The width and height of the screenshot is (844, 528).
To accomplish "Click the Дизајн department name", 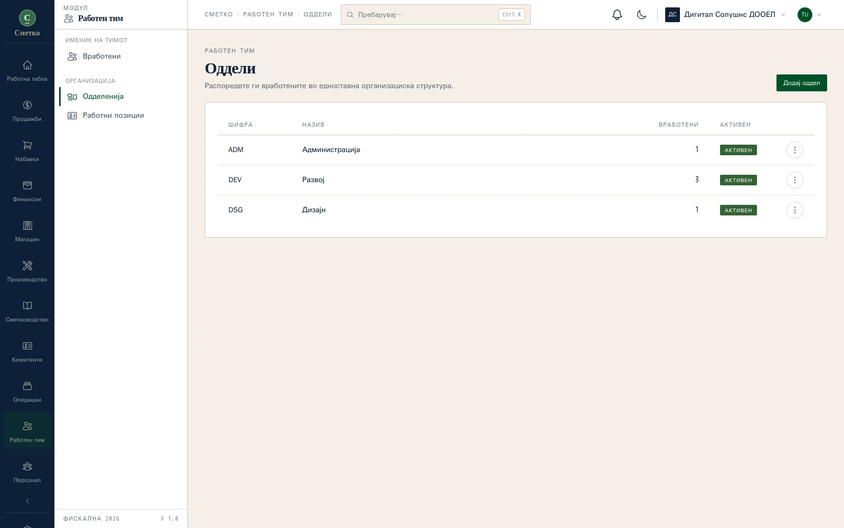I will [314, 210].
